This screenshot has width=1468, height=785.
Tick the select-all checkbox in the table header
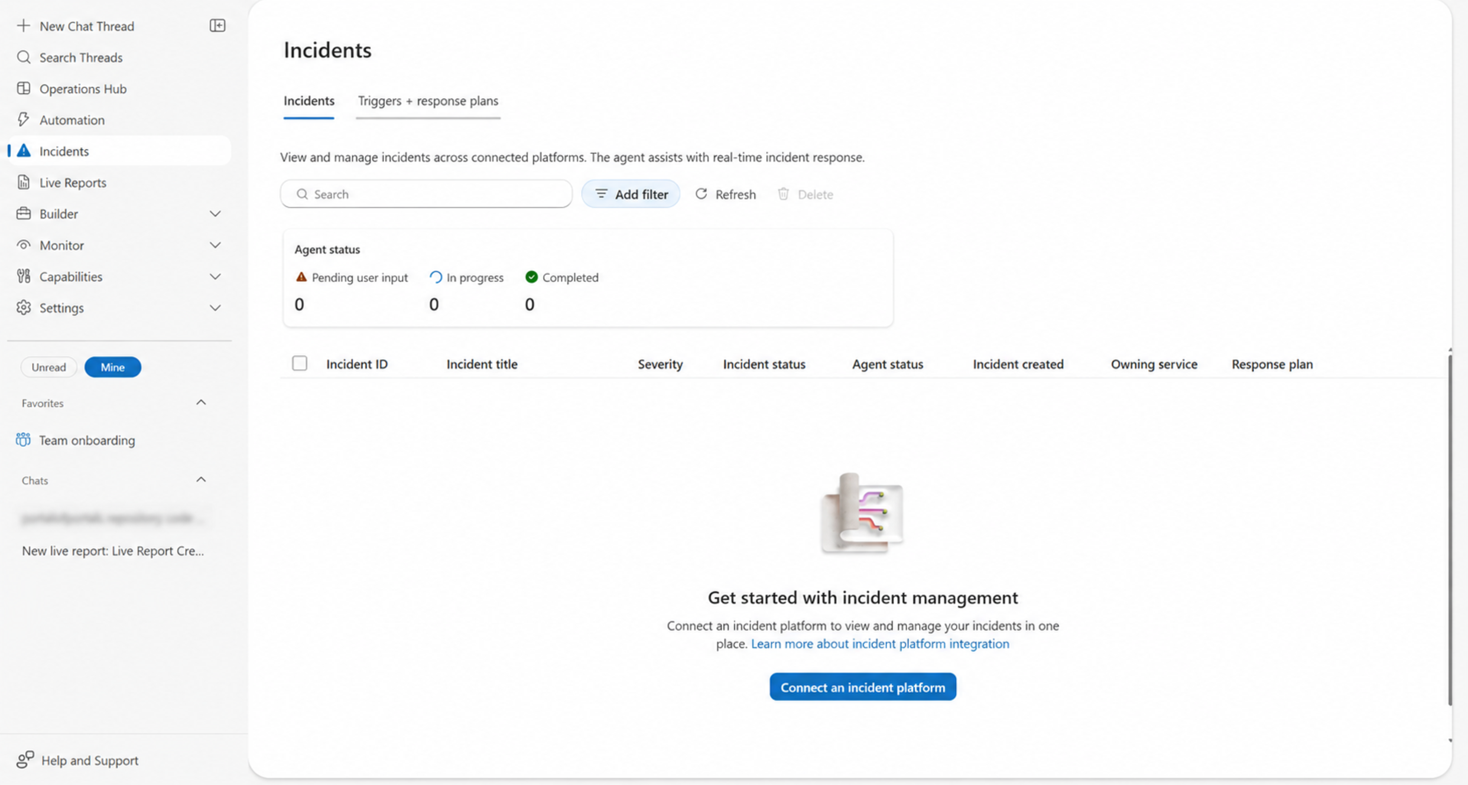click(x=300, y=363)
